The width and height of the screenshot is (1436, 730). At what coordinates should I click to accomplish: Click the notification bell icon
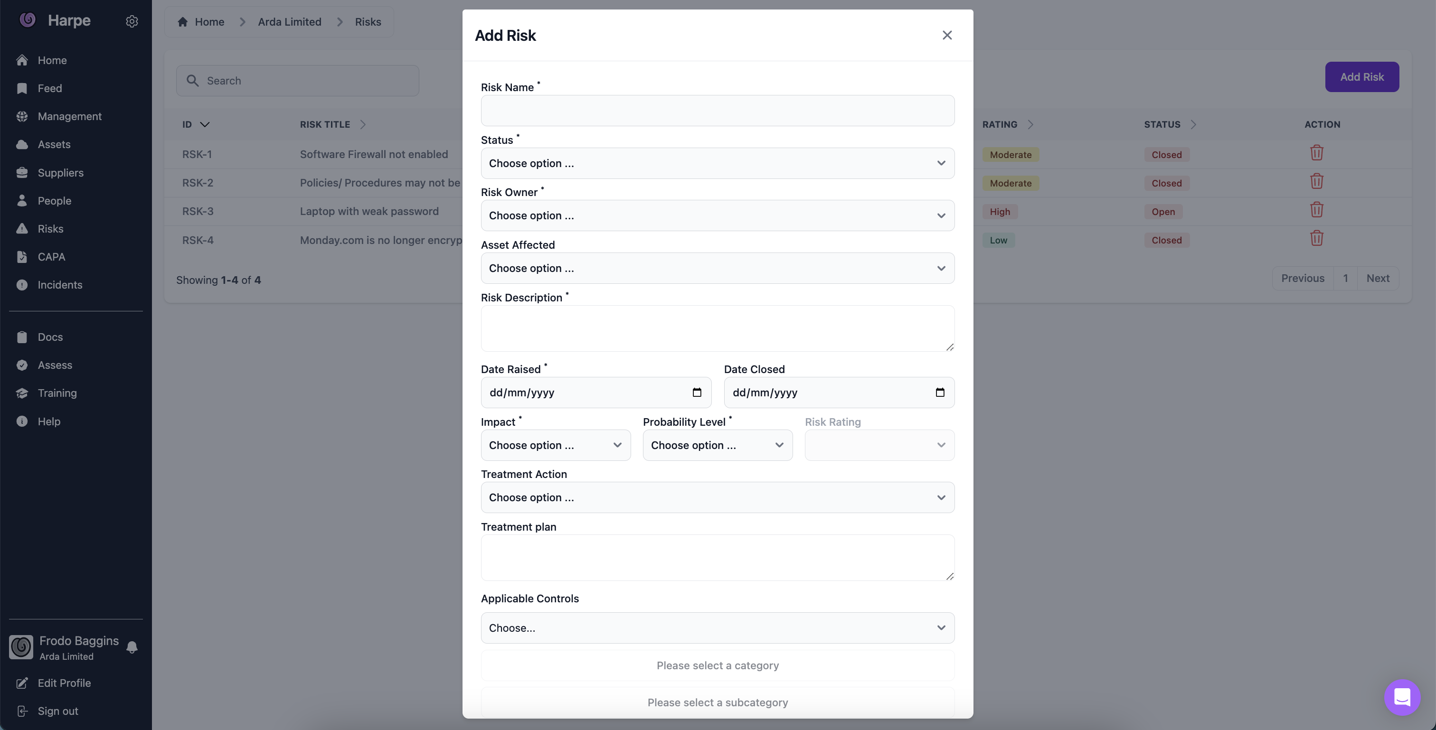click(132, 647)
